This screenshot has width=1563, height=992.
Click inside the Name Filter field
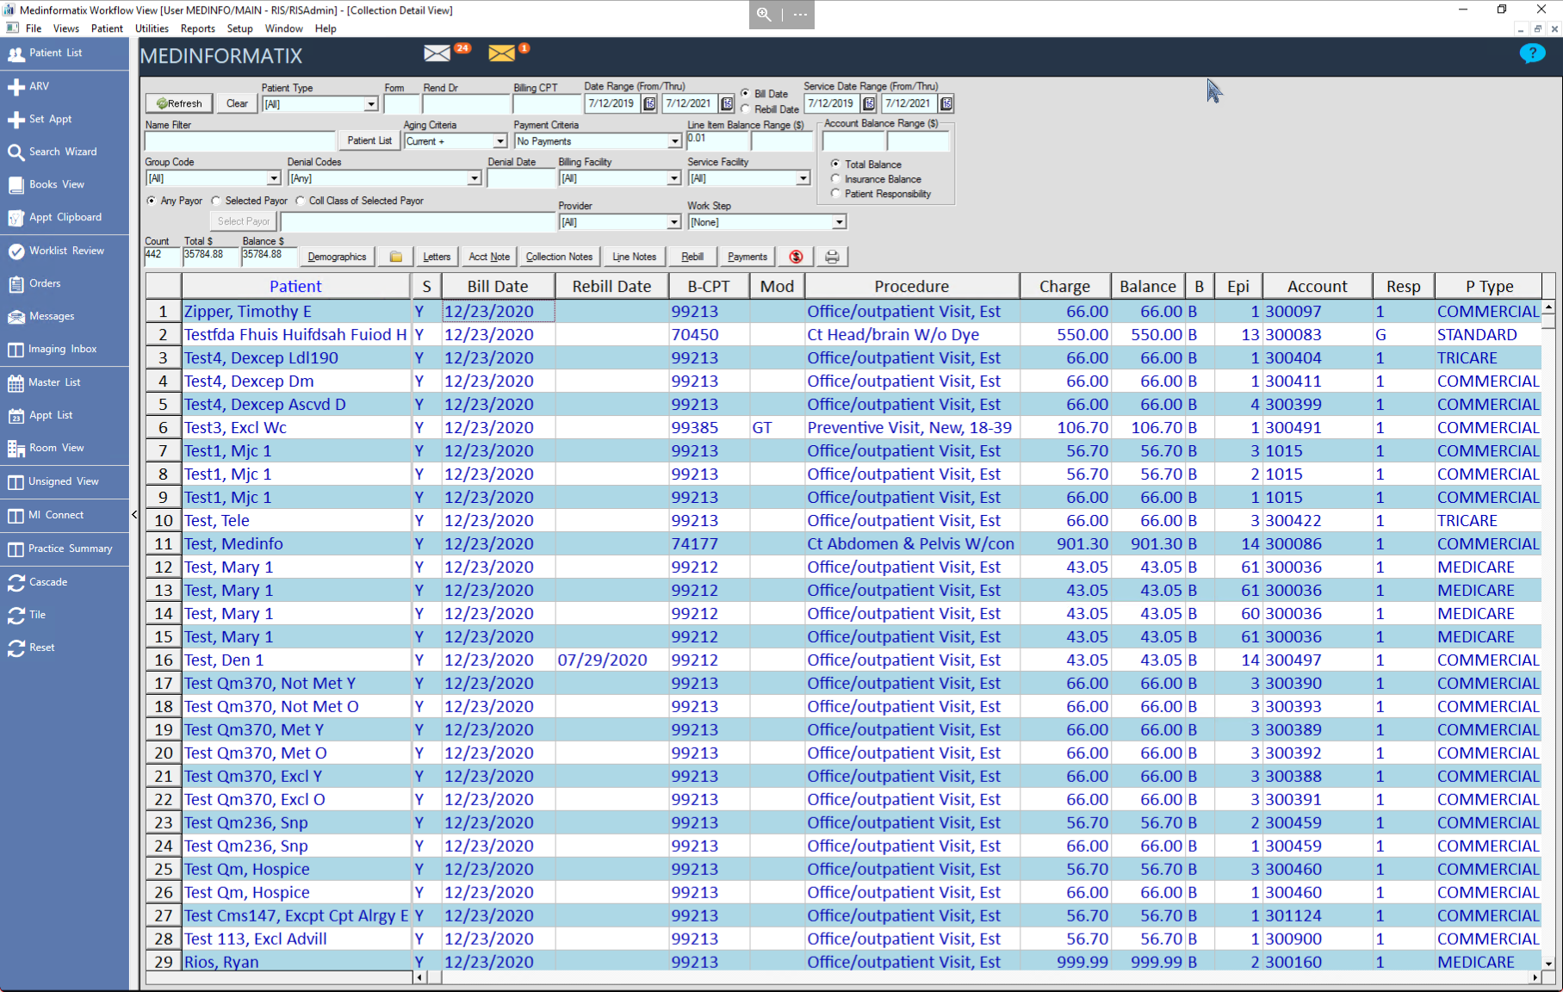(x=239, y=141)
